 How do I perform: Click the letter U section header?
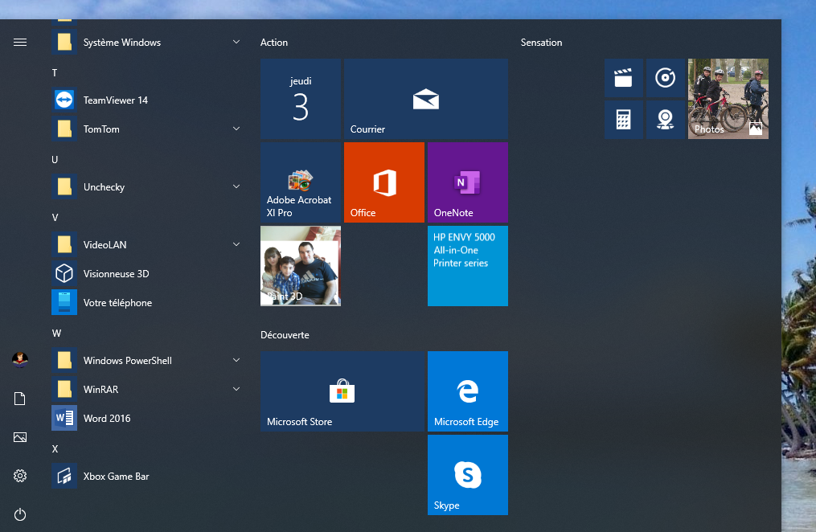click(55, 160)
